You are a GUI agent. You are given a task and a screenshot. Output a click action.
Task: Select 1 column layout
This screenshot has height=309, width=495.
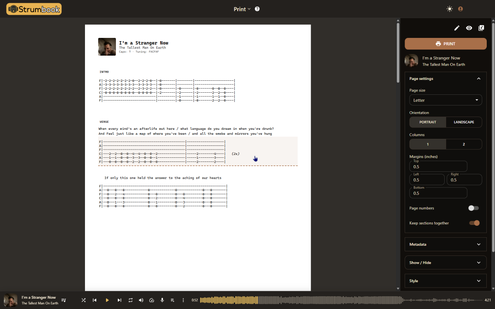click(x=428, y=144)
